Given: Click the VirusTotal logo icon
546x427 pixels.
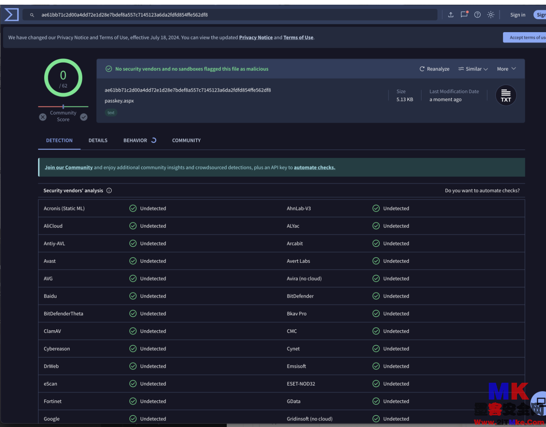Looking at the screenshot, I should tap(11, 15).
